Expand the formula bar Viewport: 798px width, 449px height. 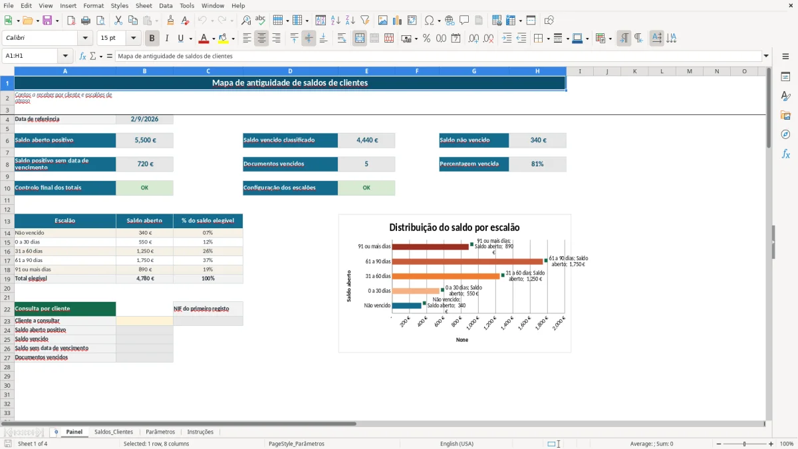[x=766, y=56]
